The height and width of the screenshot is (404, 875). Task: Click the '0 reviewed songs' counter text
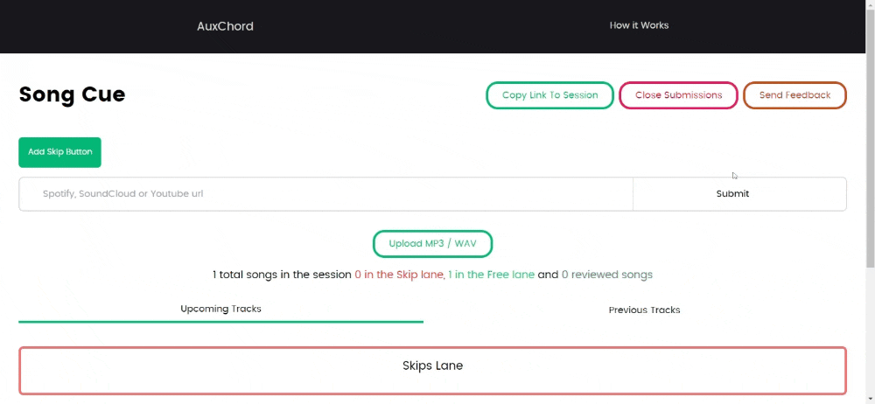point(606,275)
